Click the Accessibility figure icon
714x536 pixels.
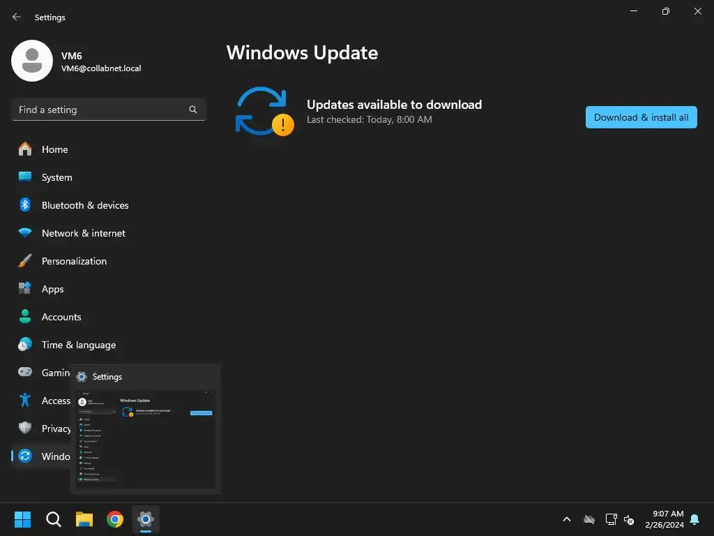point(25,400)
